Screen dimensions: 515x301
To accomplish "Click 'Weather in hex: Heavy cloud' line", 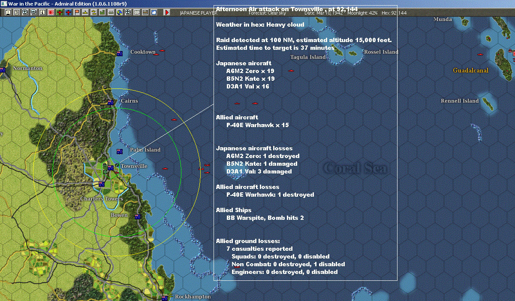I will (x=260, y=24).
